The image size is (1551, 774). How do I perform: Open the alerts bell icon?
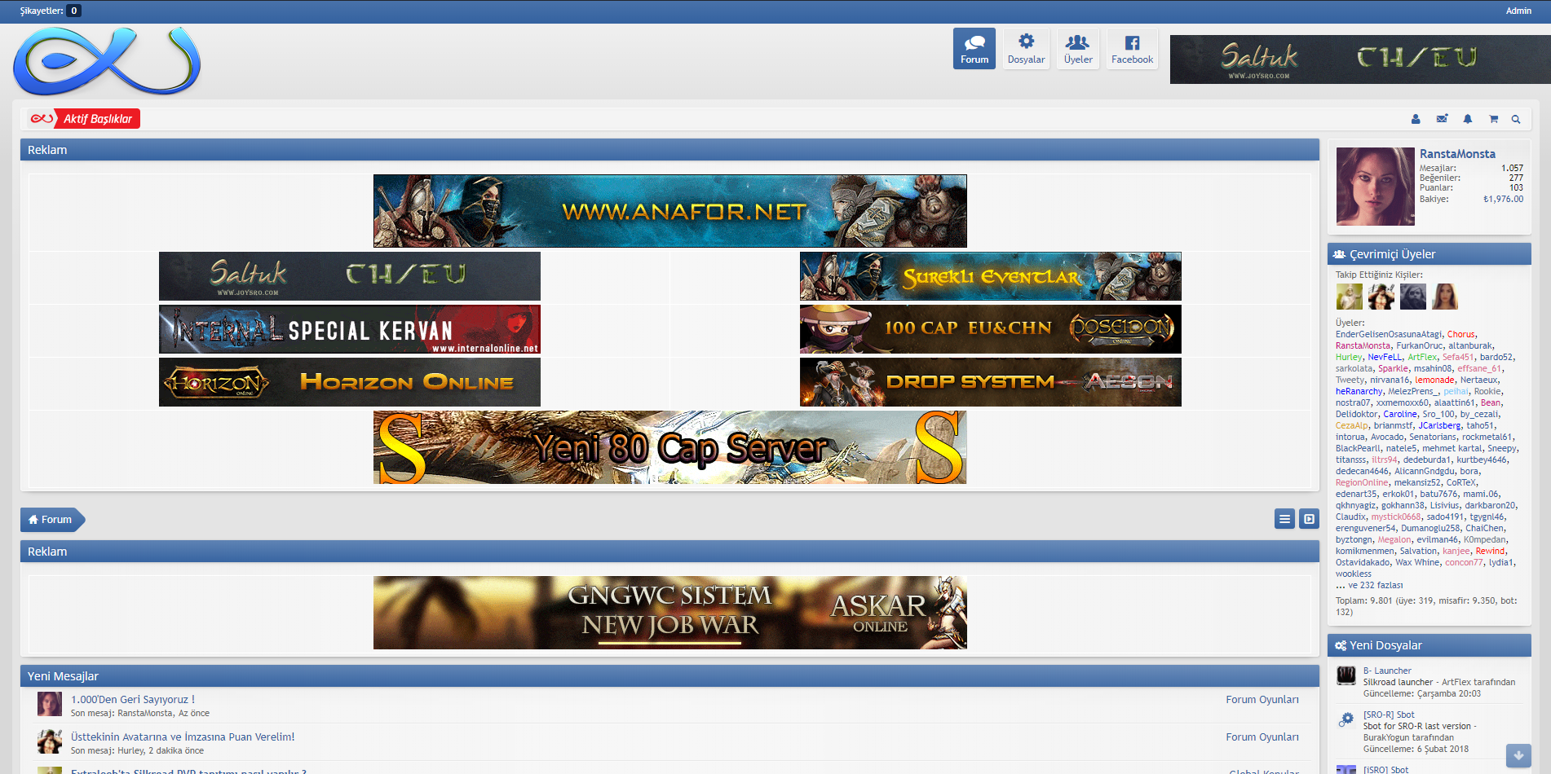[x=1468, y=119]
